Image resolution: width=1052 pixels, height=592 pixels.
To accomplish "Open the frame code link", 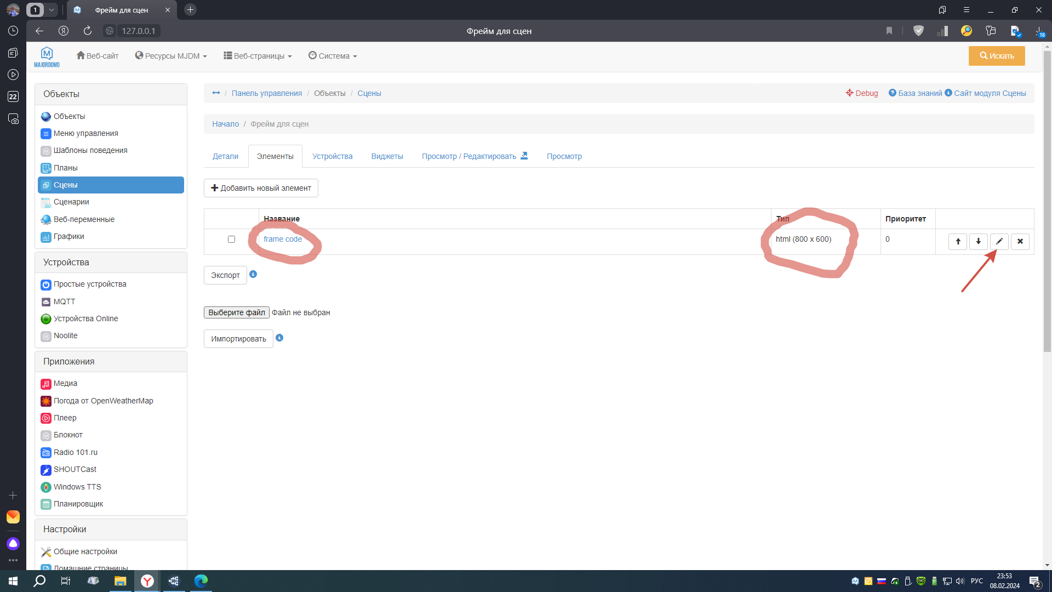I will pyautogui.click(x=283, y=240).
